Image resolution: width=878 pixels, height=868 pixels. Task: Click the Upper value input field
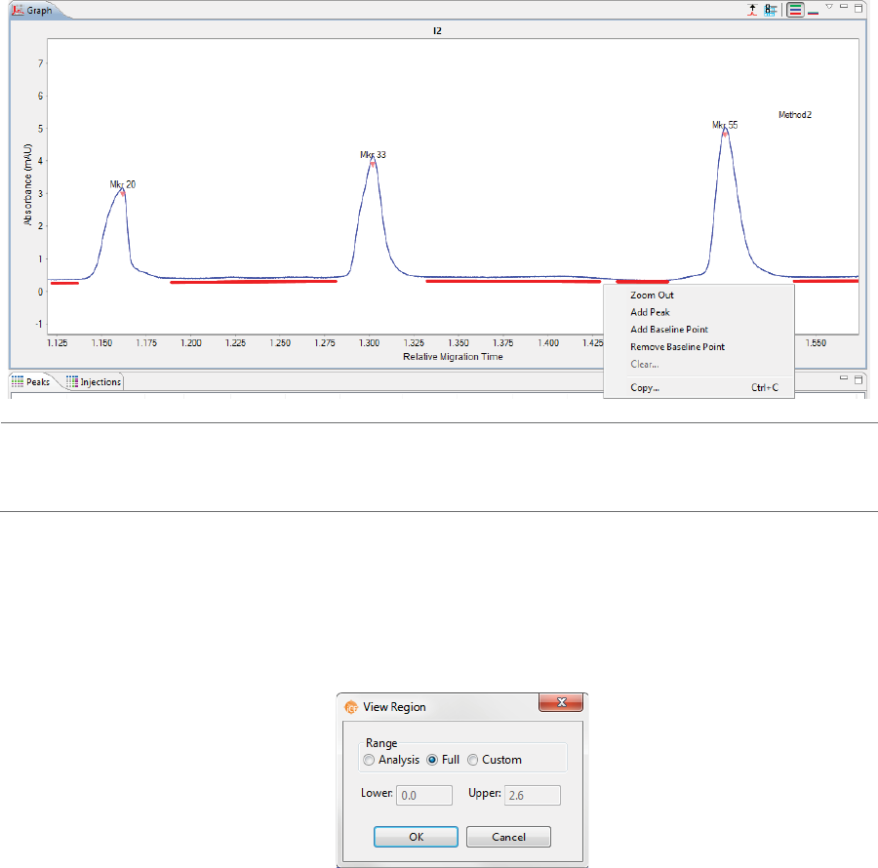pos(532,795)
